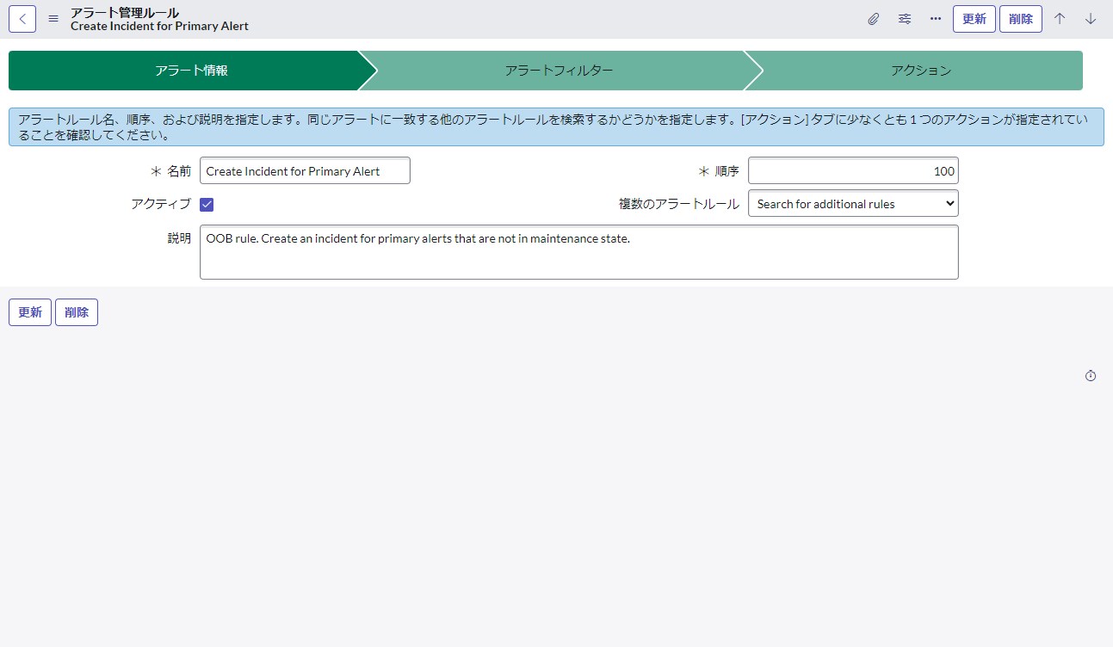The image size is (1113, 647).
Task: Open the personalize form sliders icon
Action: (904, 18)
